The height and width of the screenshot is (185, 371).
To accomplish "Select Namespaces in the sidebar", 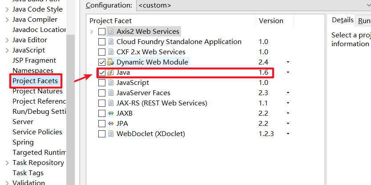I will (x=33, y=71).
